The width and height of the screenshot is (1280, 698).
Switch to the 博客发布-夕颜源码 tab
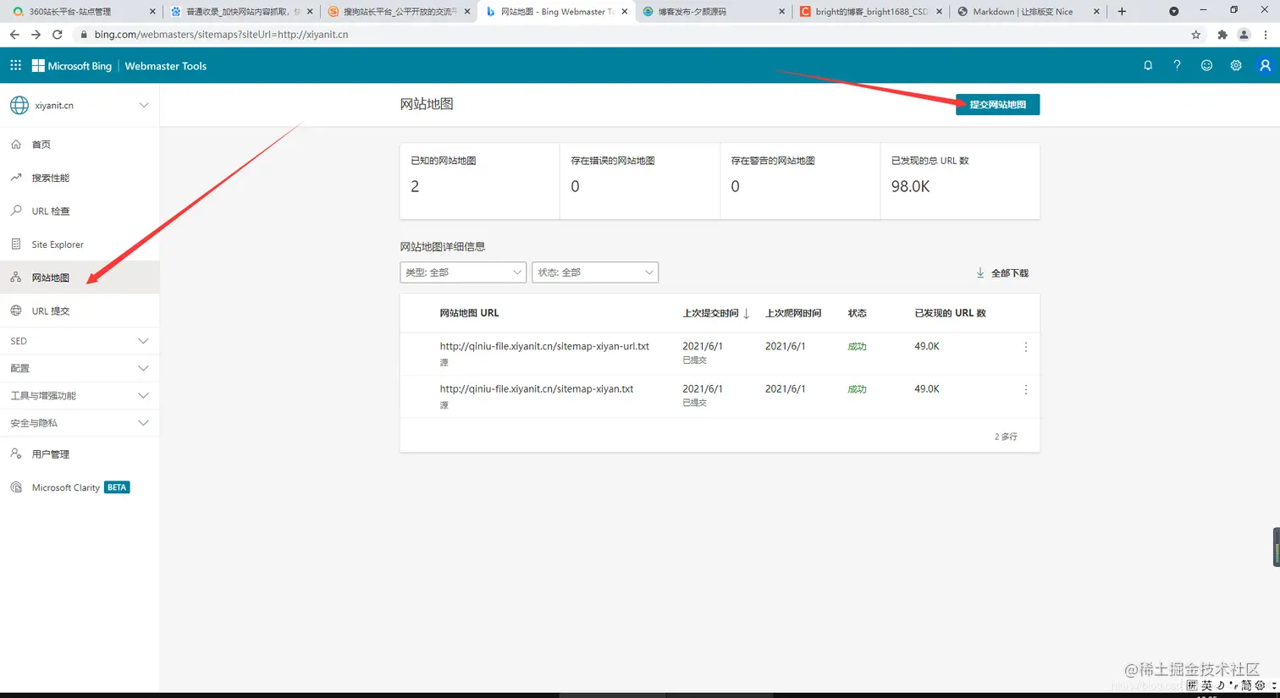tap(714, 12)
